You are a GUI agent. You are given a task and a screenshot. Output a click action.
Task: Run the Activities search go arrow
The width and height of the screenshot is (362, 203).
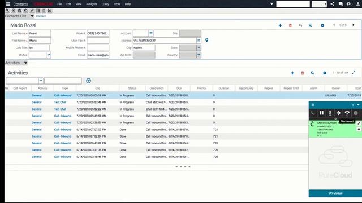pos(88,81)
